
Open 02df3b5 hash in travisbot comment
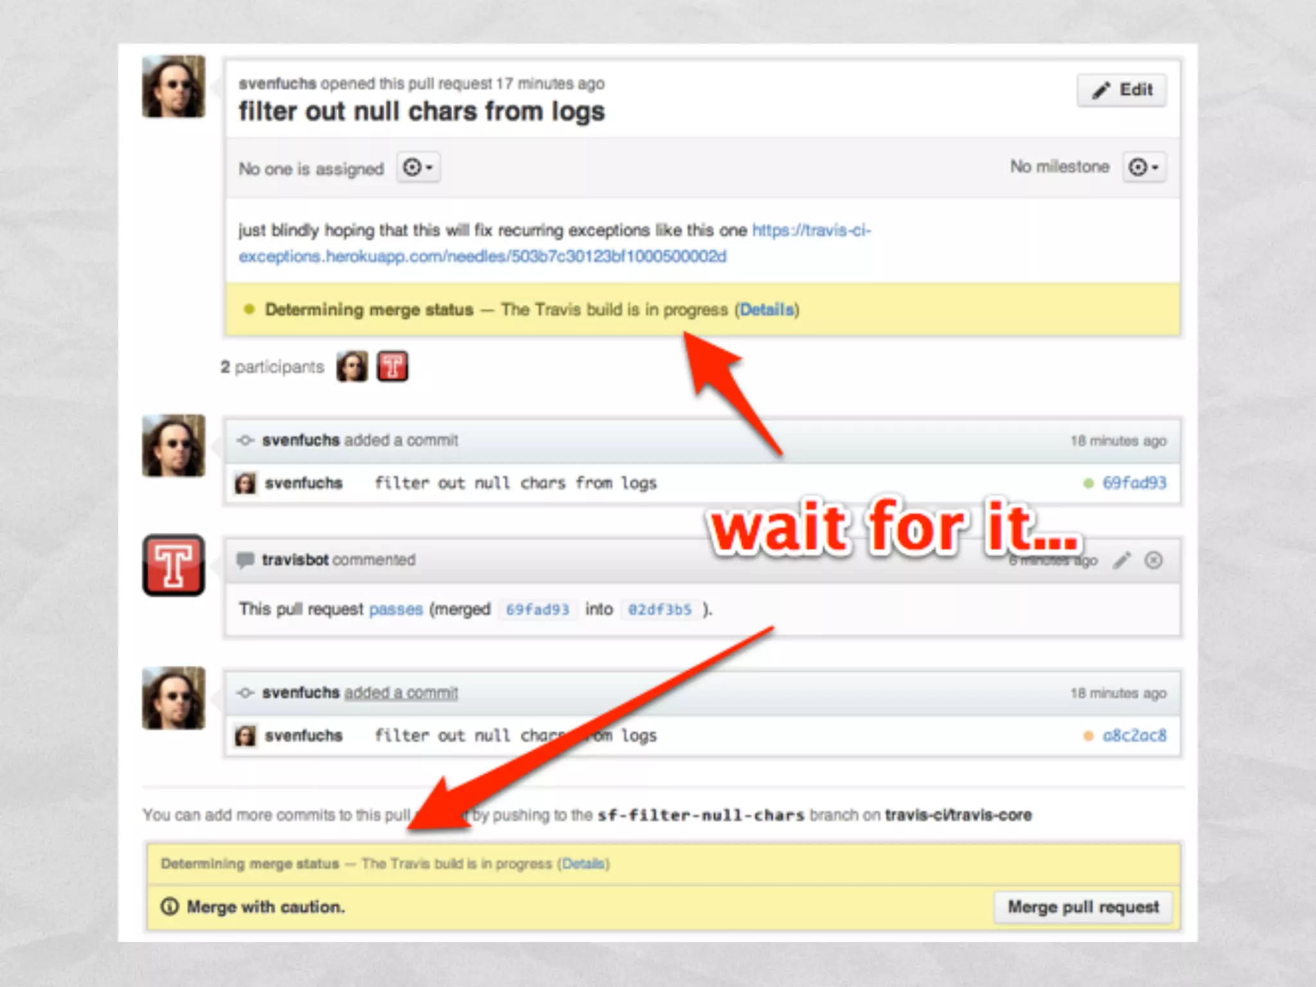(660, 609)
